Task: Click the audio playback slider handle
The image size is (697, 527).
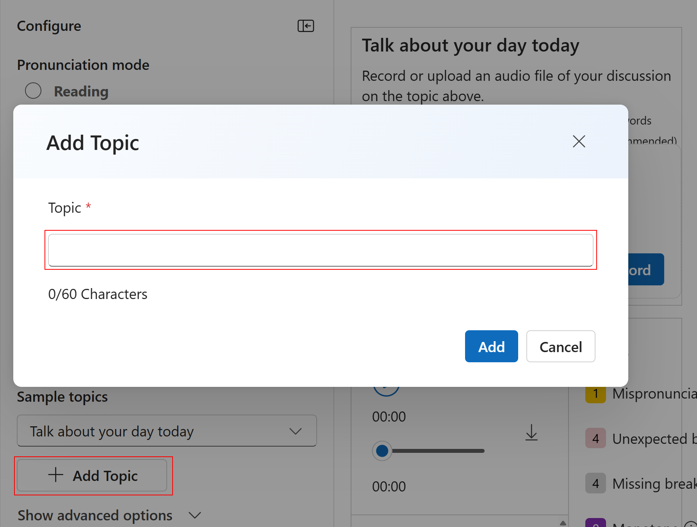Action: pos(382,451)
